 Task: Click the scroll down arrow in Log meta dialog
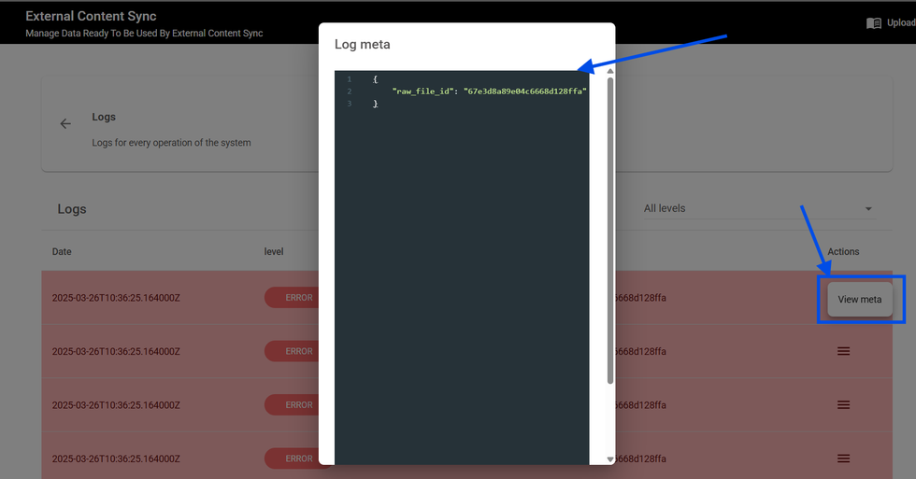609,459
